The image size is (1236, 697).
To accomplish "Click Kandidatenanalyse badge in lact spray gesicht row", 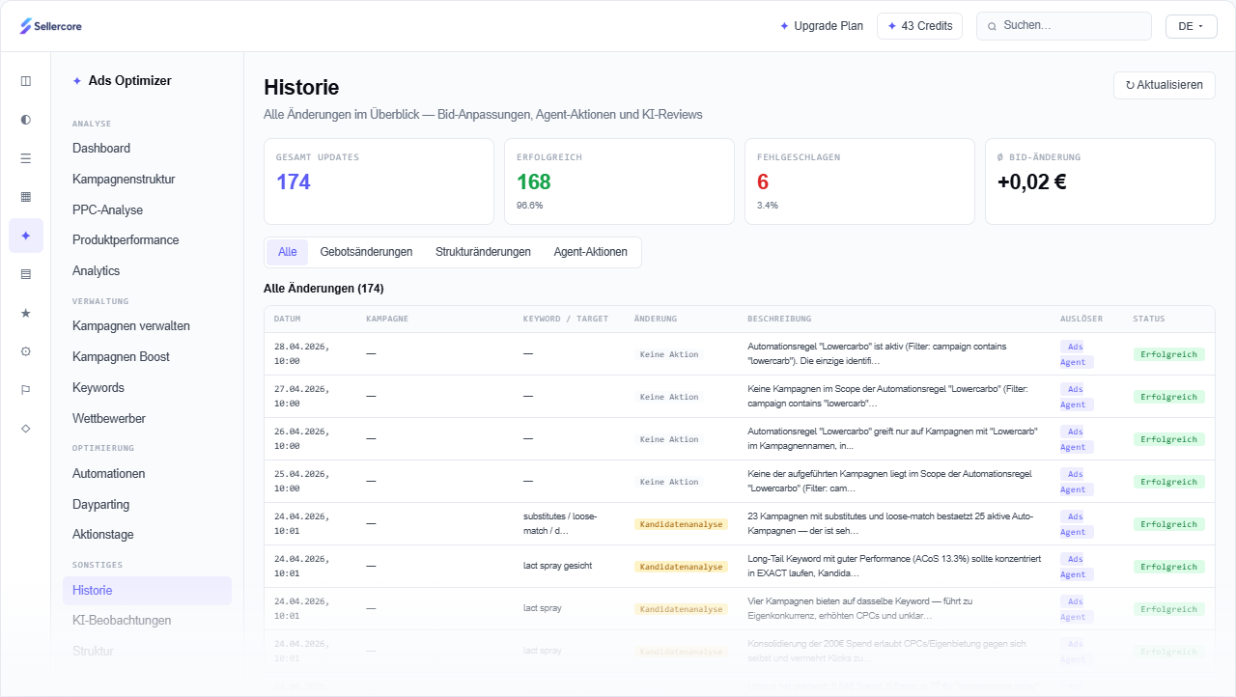I will pyautogui.click(x=681, y=567).
